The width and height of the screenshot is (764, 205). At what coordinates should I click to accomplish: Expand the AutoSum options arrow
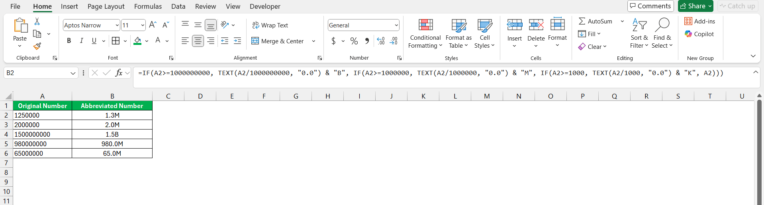pos(622,21)
